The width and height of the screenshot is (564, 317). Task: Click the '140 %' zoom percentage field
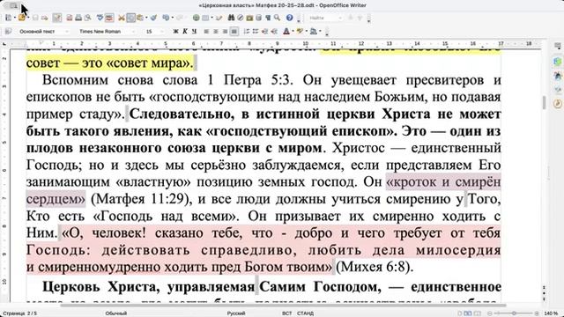point(551,313)
